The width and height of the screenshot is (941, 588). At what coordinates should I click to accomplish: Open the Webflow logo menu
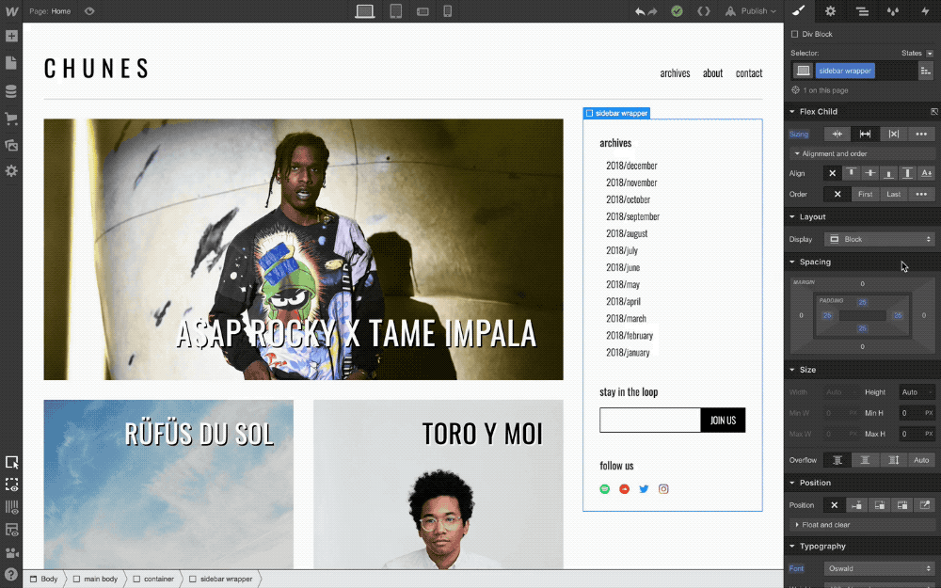pos(11,10)
